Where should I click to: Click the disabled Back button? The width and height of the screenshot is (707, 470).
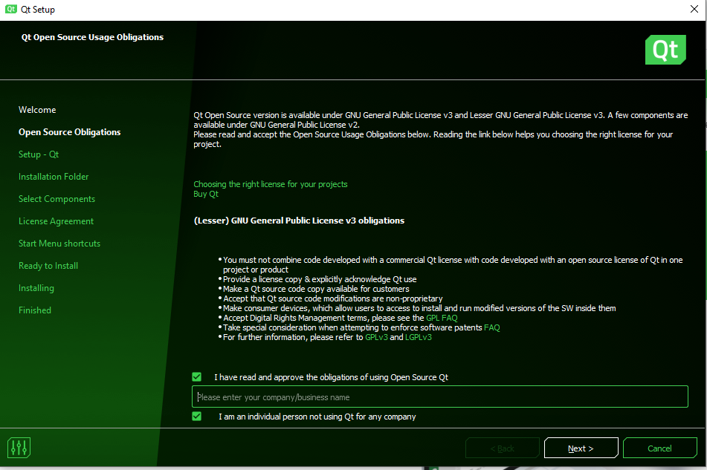coord(503,448)
